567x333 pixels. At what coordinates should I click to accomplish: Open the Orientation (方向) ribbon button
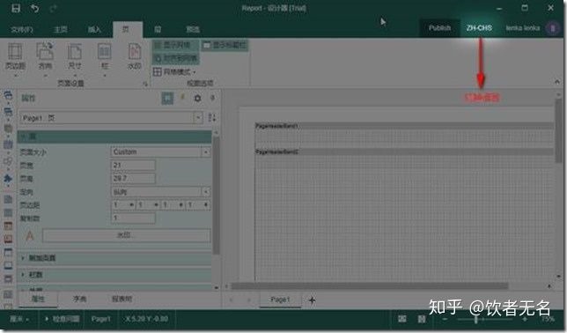point(45,59)
